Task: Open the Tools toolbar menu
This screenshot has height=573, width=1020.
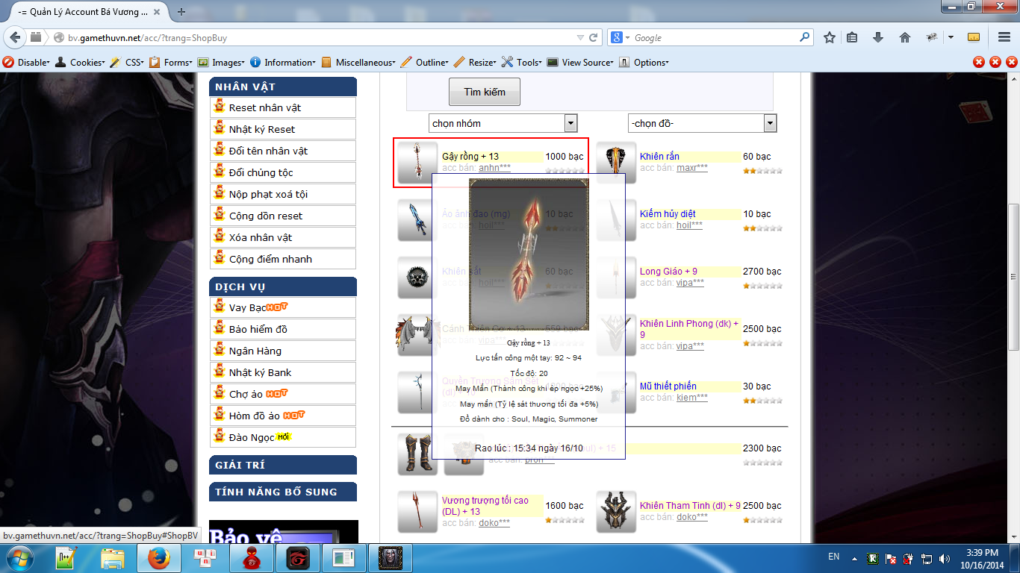Action: [x=522, y=63]
